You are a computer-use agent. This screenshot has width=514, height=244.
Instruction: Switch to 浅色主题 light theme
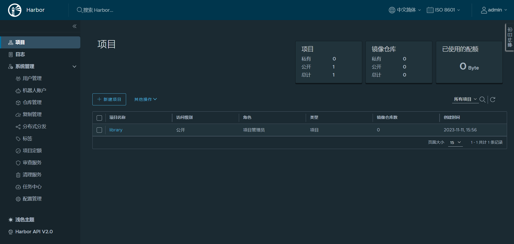(x=25, y=220)
